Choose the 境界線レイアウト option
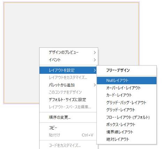Viewport: 168px width, 149px height. (126, 132)
